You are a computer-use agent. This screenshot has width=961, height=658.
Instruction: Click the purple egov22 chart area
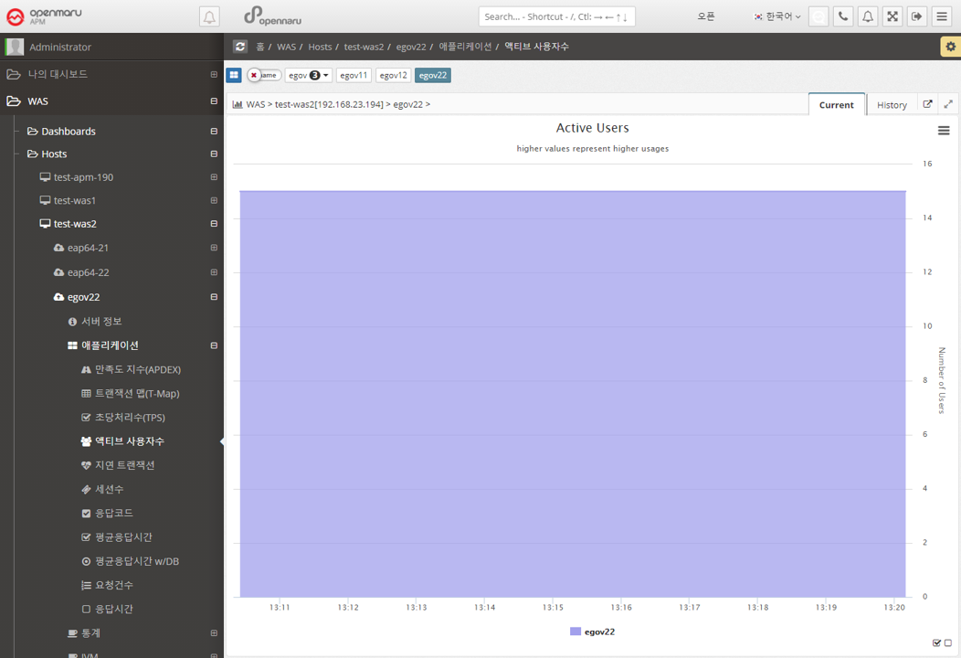(573, 393)
